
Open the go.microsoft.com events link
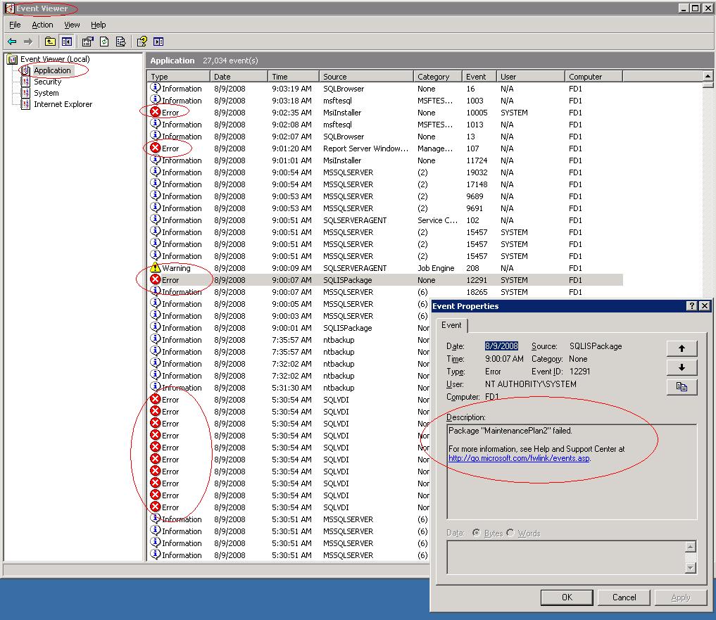click(519, 458)
